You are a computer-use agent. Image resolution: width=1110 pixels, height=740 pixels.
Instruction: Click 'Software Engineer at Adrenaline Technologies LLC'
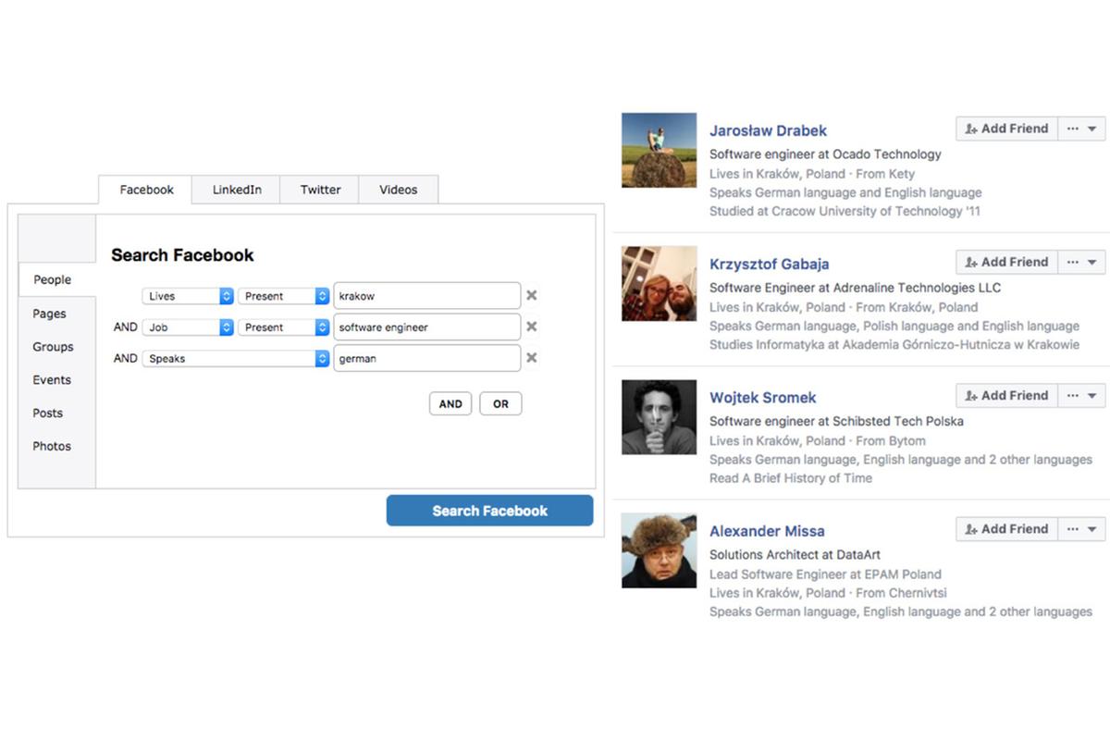tap(855, 288)
